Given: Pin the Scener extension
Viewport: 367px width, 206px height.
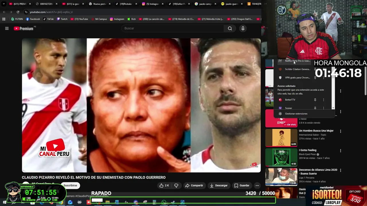Looking at the screenshot, I should (x=315, y=108).
